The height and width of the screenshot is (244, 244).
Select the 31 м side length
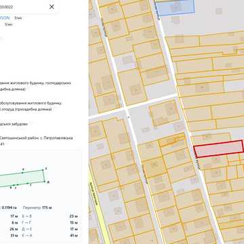coord(14,235)
